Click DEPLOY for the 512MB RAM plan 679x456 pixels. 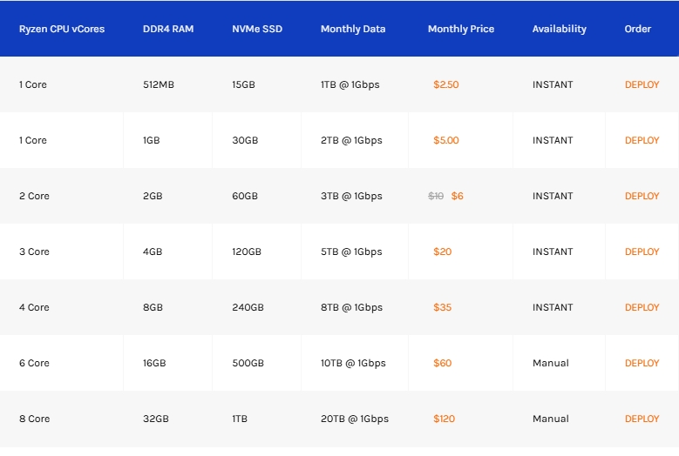[642, 84]
